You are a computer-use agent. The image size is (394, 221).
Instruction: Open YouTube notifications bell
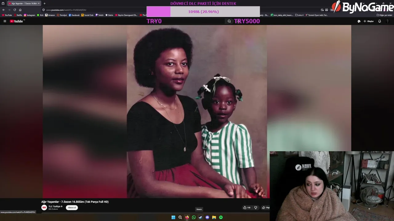pyautogui.click(x=380, y=21)
